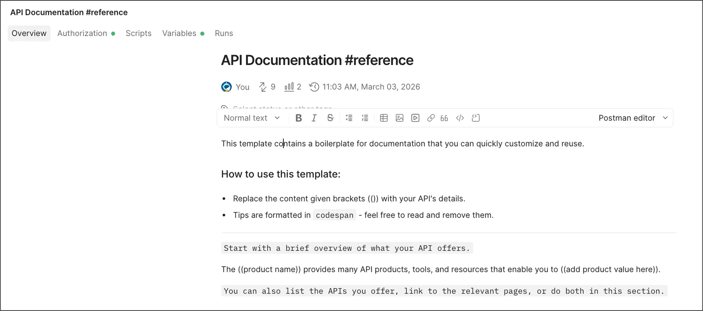Click 'The ((product name)) provides' paragraph
703x311 pixels.
pos(441,270)
